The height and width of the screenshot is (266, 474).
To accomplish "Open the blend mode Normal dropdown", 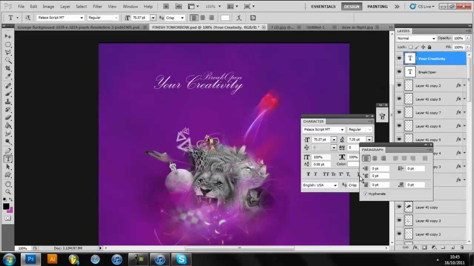I will (x=417, y=38).
